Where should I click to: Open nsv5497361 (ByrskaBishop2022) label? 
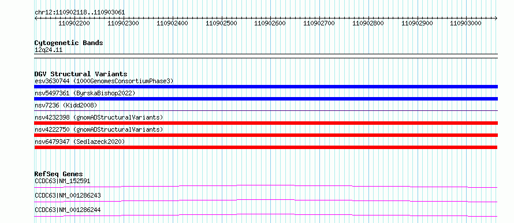point(85,93)
